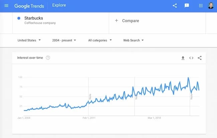
Task: Open the 2004 - present time range dropdown
Action: tap(64, 40)
